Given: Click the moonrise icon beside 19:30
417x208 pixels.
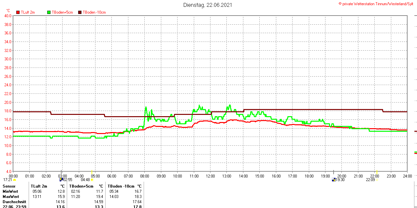Looking at the screenshot, I should tap(333, 179).
